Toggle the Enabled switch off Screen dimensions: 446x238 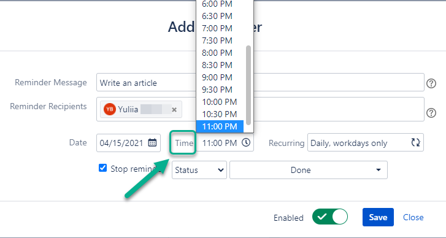point(330,217)
